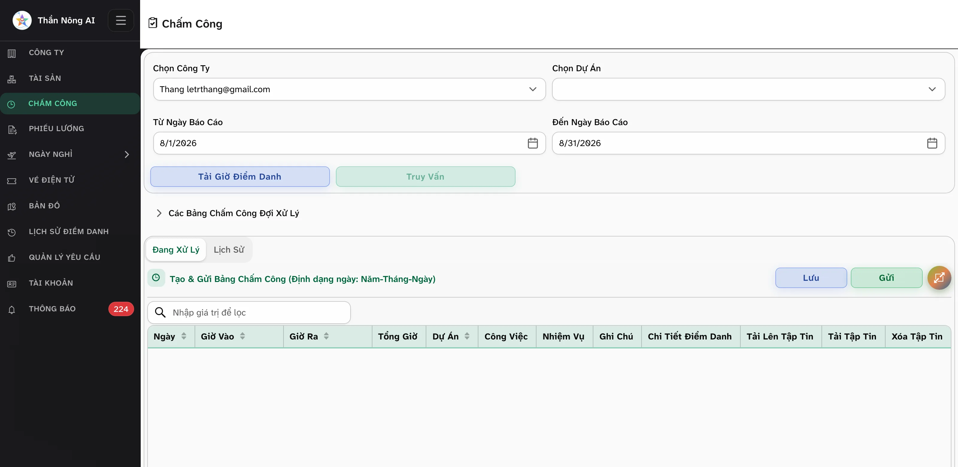Open calendar picker for Từ Ngày Báo Cáo

coord(533,143)
